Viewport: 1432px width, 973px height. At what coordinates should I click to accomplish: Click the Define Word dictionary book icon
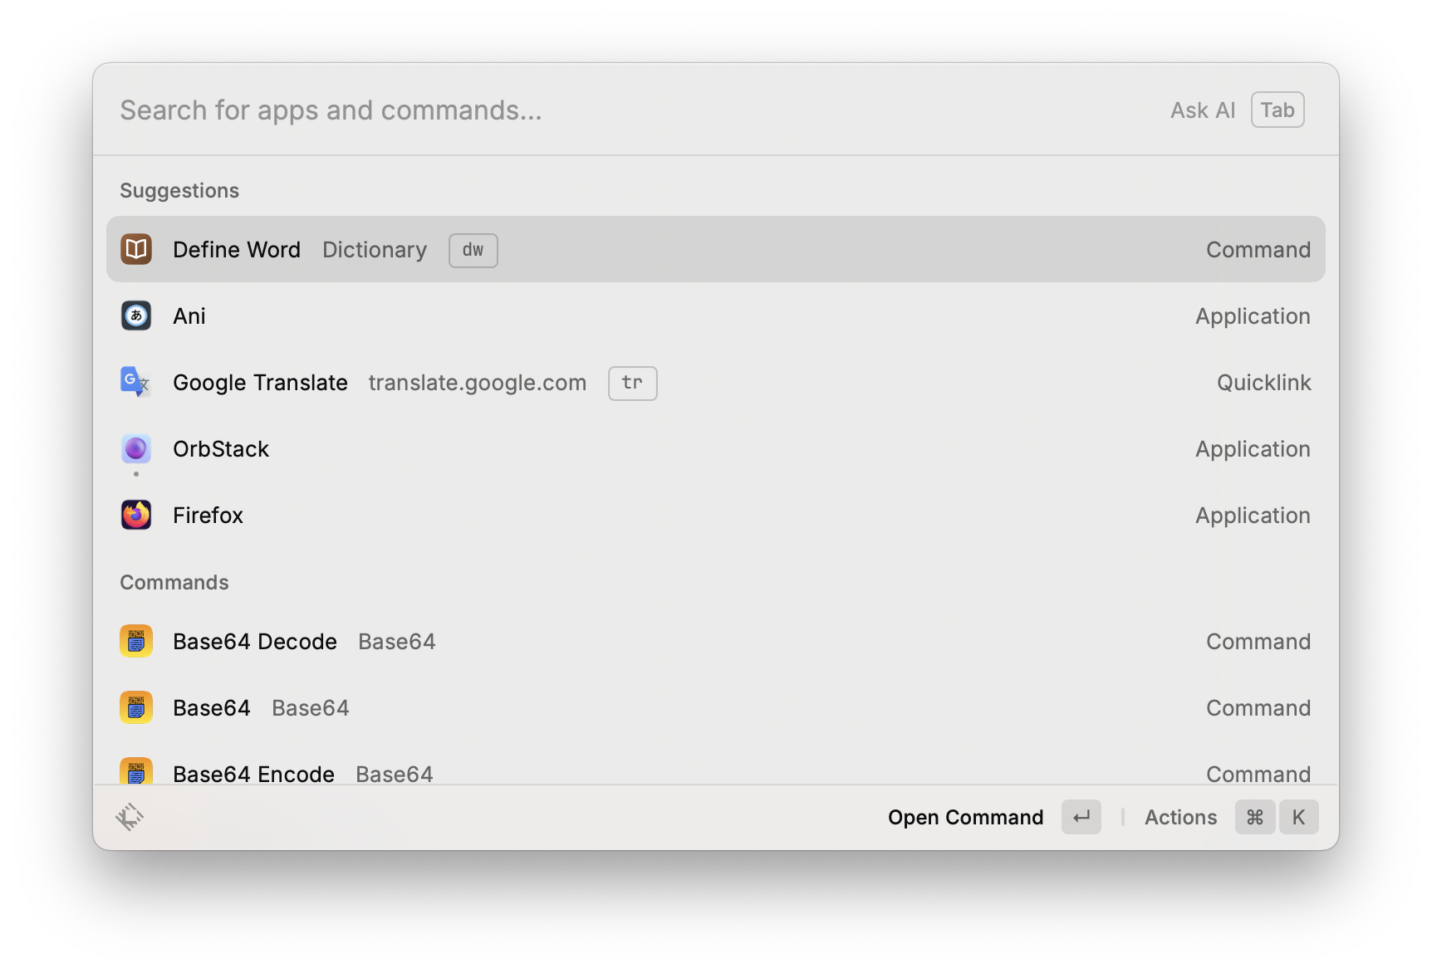[136, 249]
